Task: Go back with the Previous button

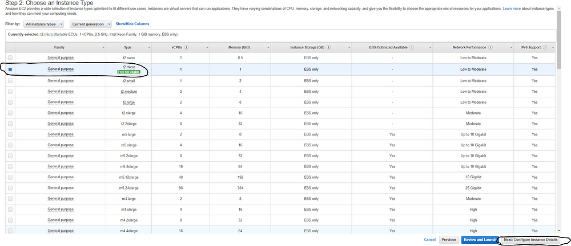Action: 449,240
